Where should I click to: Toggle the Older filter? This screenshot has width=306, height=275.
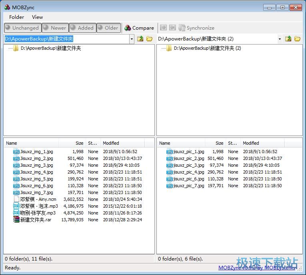pos(108,28)
